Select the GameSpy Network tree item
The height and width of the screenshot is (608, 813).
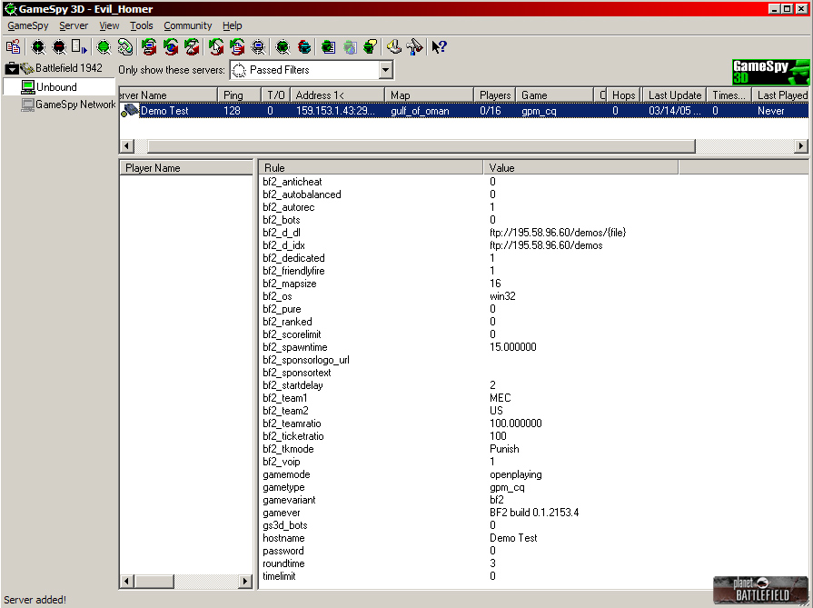pos(75,105)
